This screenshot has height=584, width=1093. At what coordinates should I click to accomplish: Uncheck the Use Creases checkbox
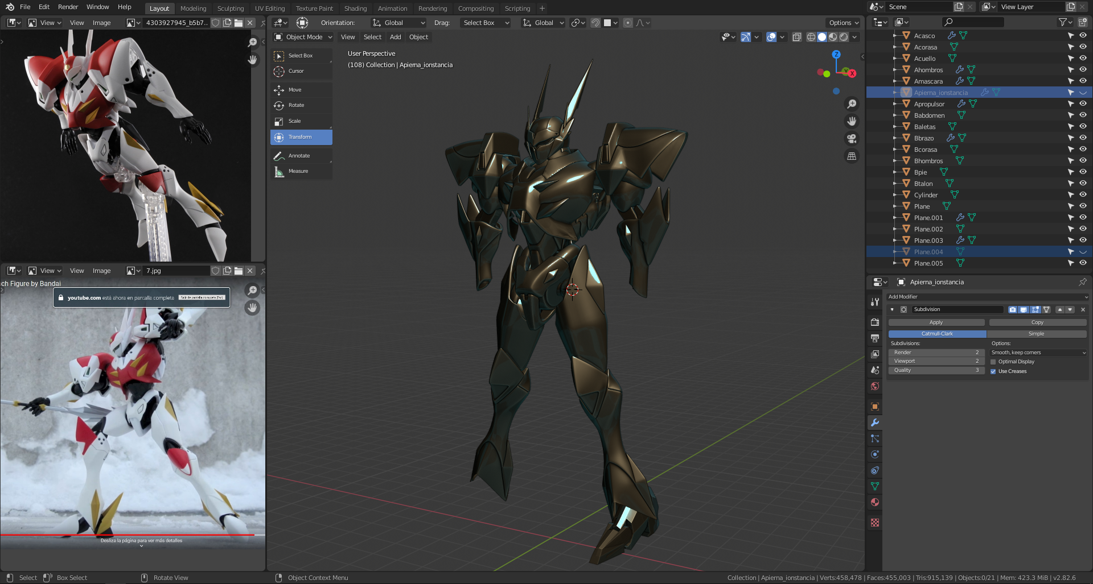pos(993,371)
